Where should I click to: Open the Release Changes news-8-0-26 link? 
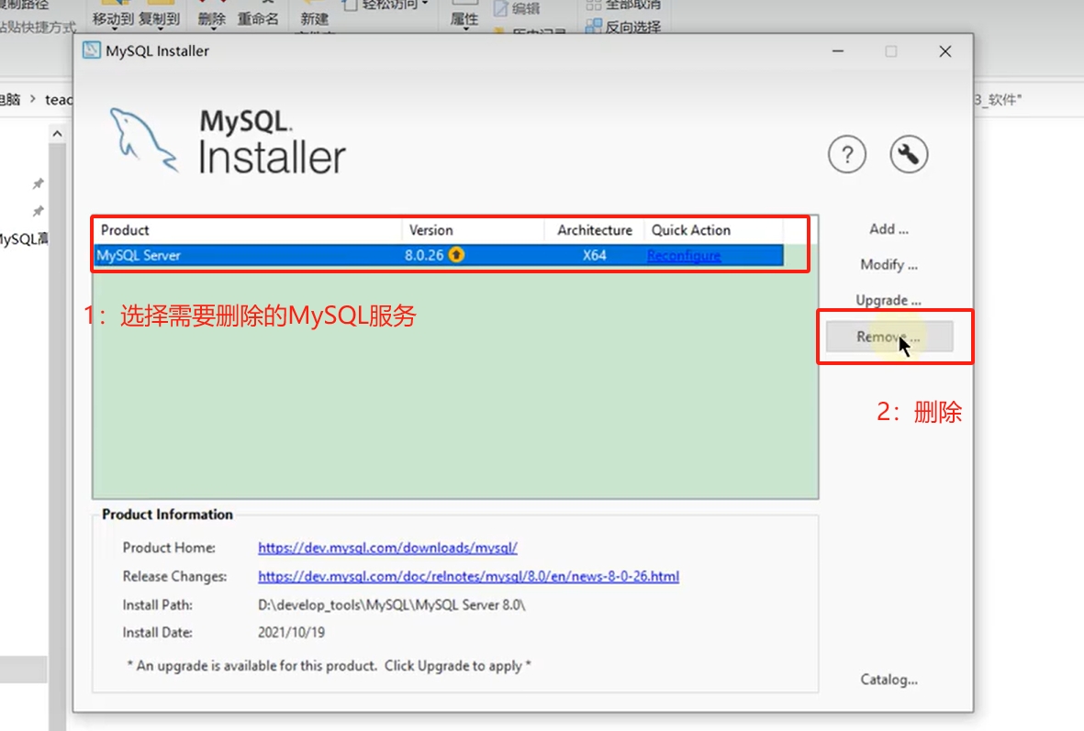point(469,576)
